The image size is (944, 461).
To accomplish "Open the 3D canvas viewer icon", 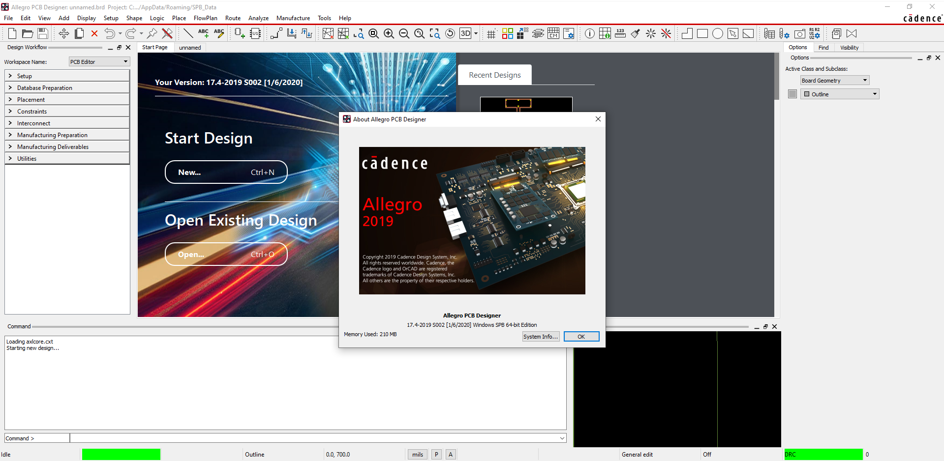I will 465,33.
